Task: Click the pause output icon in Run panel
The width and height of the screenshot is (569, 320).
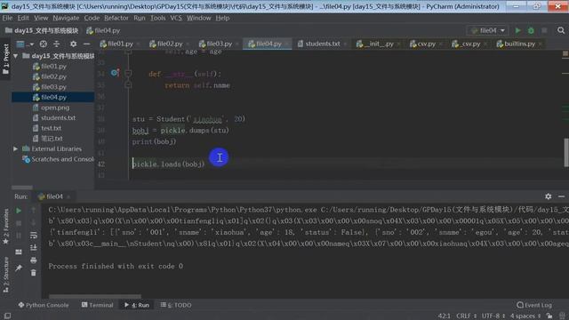Action: click(x=19, y=236)
